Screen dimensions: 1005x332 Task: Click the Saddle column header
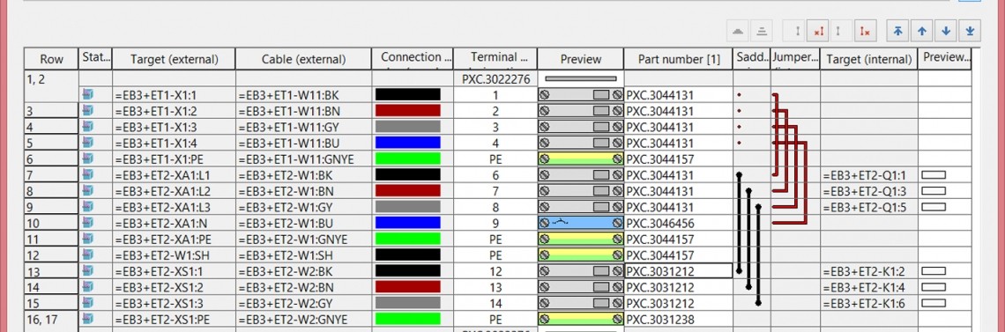[x=752, y=59]
